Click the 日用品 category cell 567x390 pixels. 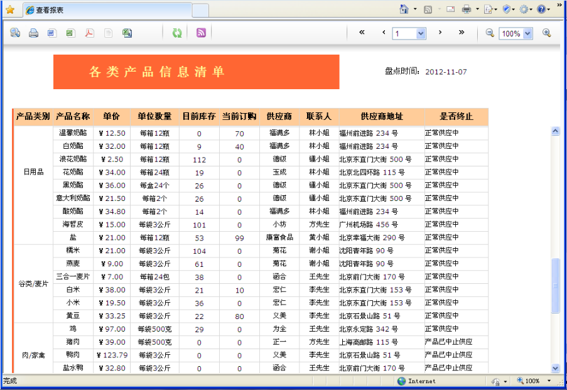coord(33,172)
